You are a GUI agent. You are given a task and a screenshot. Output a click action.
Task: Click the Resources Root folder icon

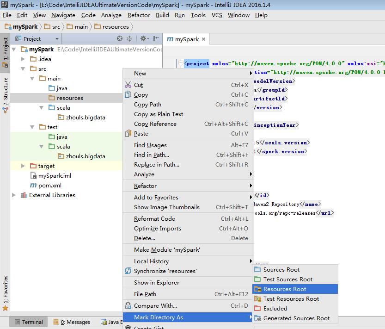click(x=257, y=289)
